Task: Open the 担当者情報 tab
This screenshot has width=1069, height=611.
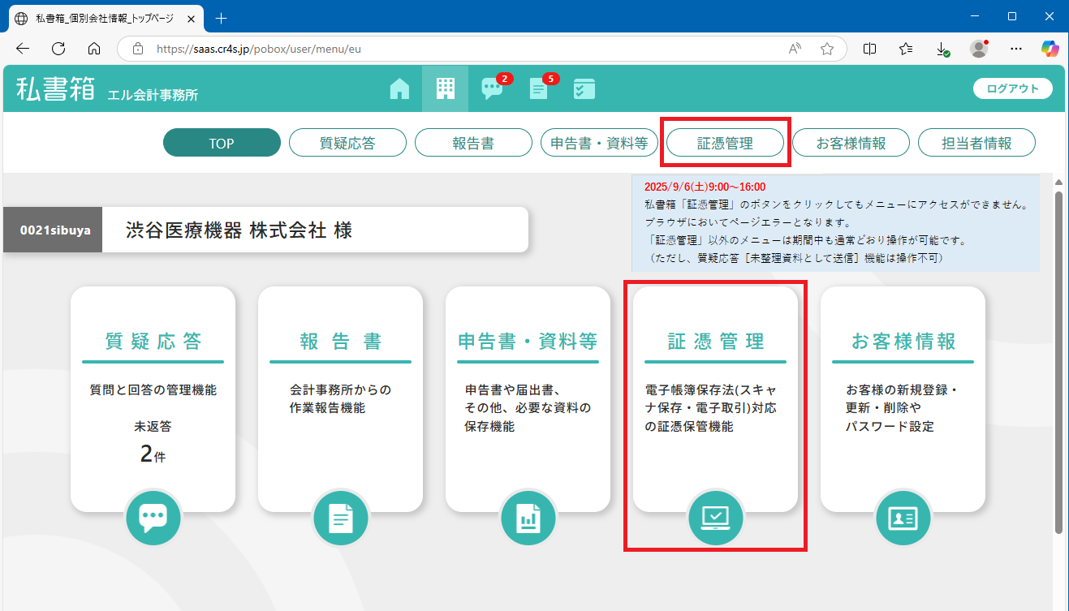Action: [x=976, y=143]
